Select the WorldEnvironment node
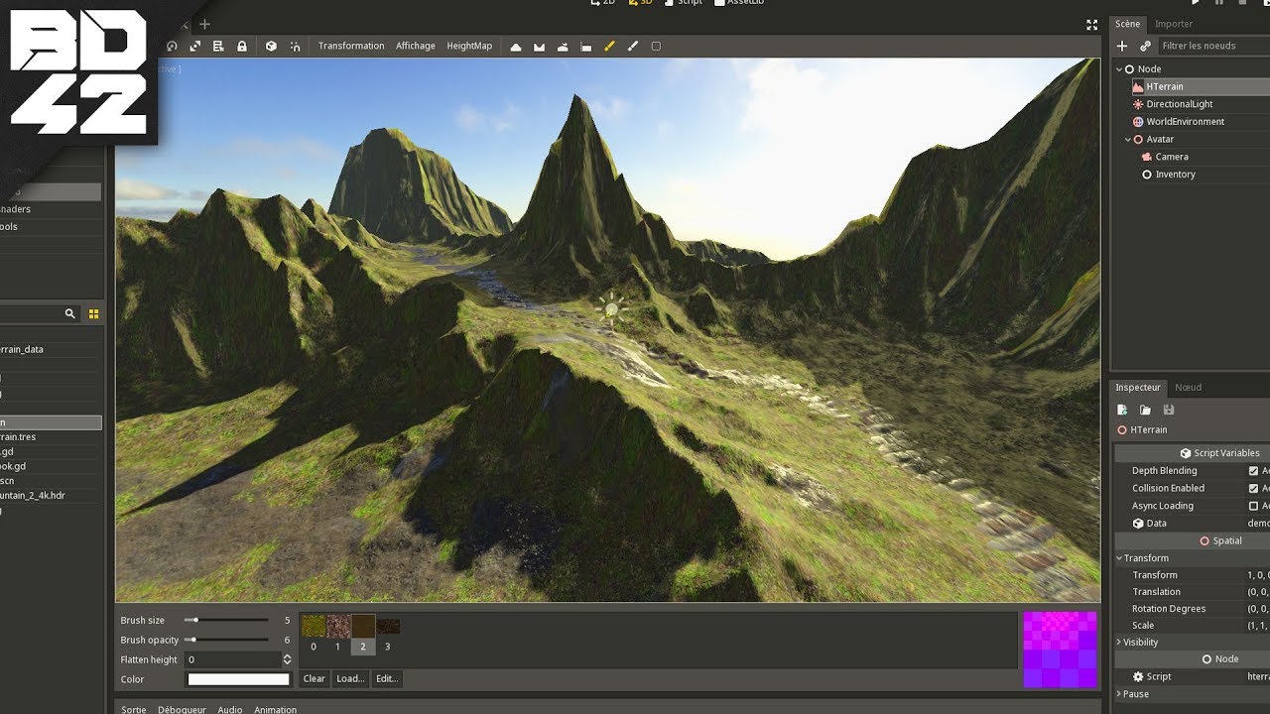The height and width of the screenshot is (714, 1270). tap(1185, 122)
